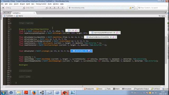Image resolution: width=169 pixels, height=95 pixels.
Task: Open the Application Output pad
Action: click(141, 89)
